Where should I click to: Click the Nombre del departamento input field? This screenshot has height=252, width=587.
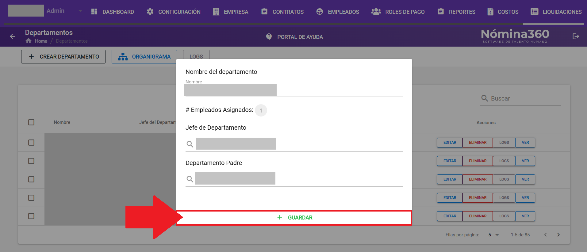294,90
